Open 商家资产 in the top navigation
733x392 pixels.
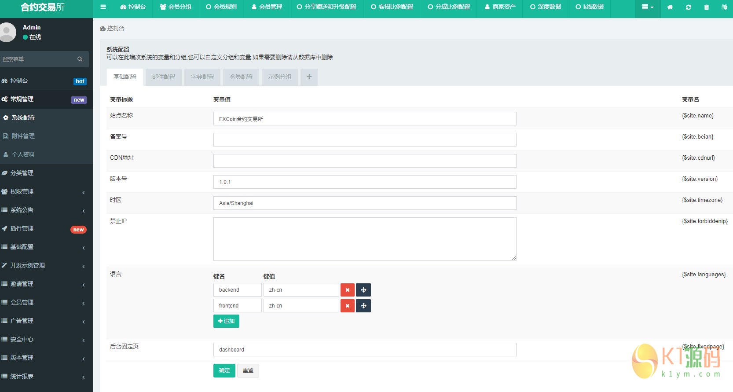[x=500, y=7]
